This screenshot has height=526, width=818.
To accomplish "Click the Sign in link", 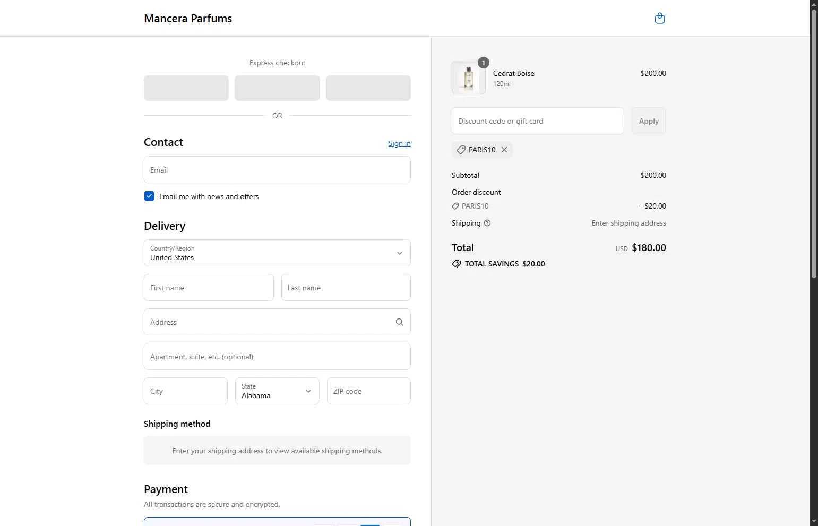I will pos(399,143).
